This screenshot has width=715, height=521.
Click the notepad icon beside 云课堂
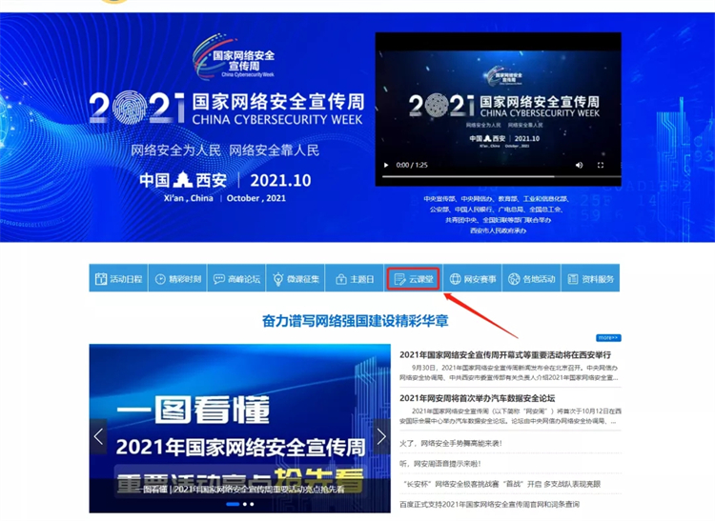point(399,279)
